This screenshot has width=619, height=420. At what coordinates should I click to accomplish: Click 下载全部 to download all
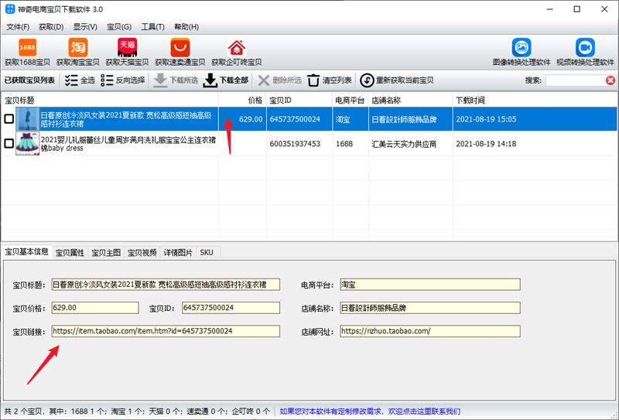tap(226, 80)
